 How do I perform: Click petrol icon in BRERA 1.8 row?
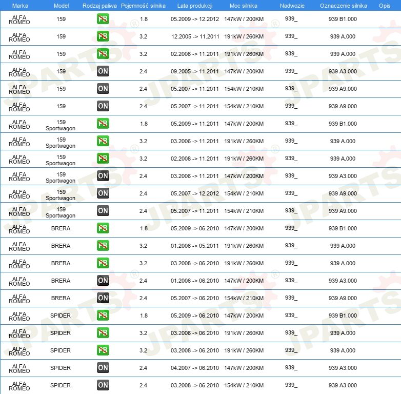[103, 228]
